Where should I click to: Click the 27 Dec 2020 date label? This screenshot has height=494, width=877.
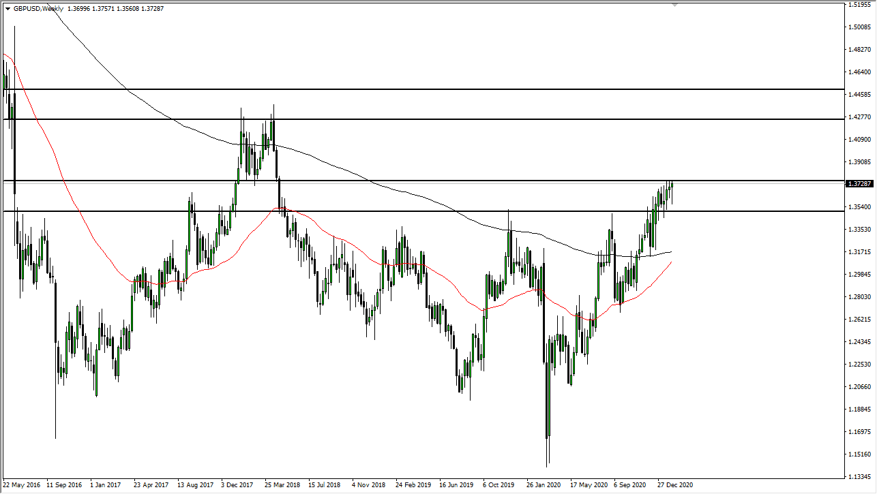(x=676, y=485)
